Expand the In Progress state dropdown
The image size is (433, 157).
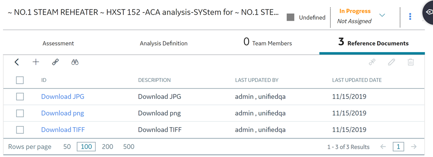(382, 15)
